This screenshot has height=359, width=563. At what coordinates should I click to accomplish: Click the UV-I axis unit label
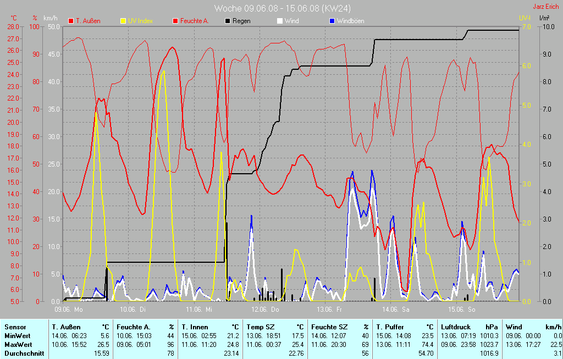525,18
